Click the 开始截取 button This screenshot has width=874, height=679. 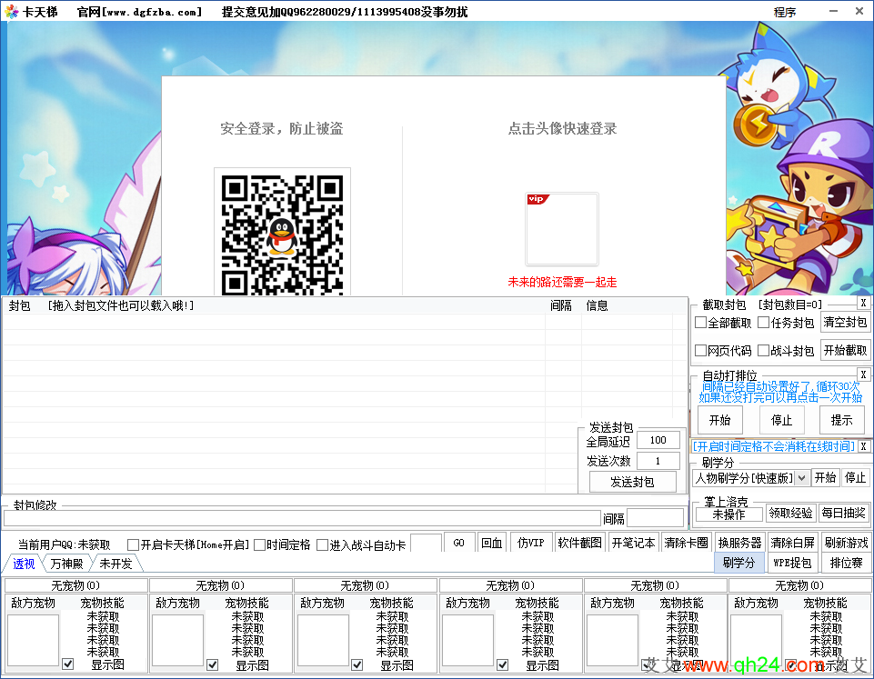845,351
